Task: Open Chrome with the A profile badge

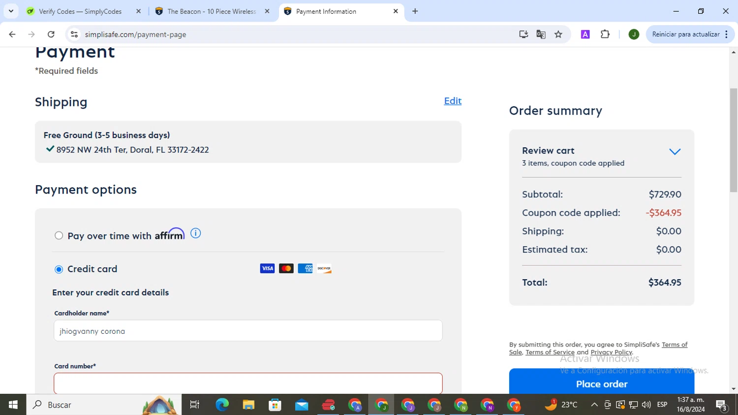Action: (x=355, y=405)
